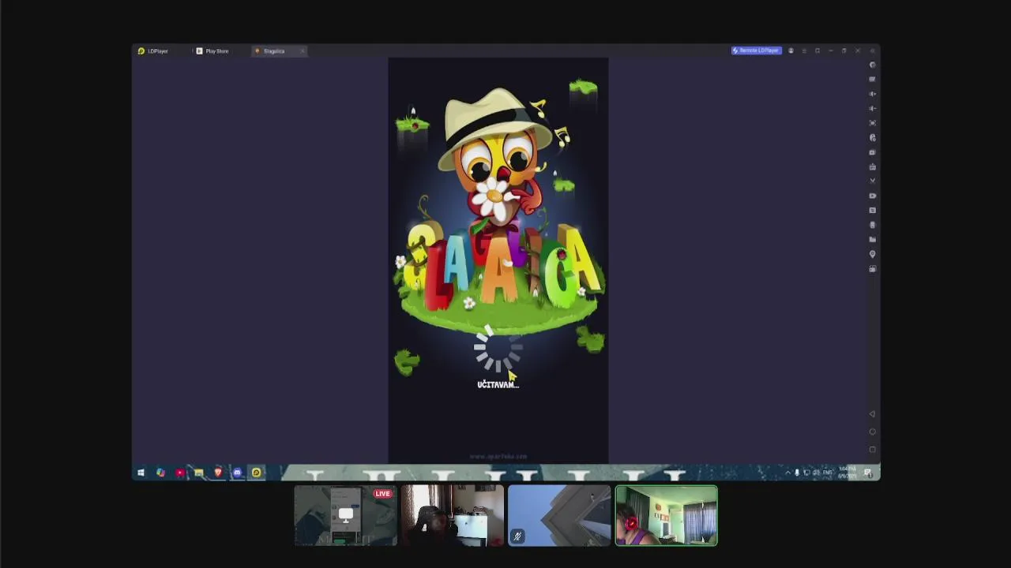The image size is (1011, 568).
Task: Toggle fullscreen from the LDPlayer sidebar
Action: tap(873, 123)
